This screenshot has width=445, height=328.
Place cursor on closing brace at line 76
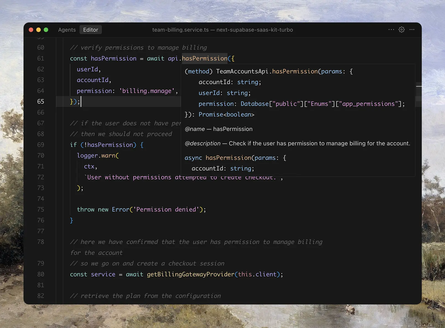[71, 220]
